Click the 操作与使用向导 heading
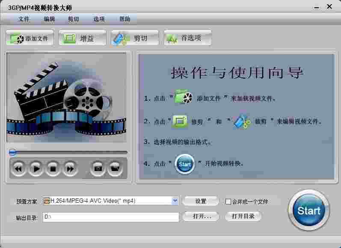Screen dimensions: 341x248 tap(237, 73)
